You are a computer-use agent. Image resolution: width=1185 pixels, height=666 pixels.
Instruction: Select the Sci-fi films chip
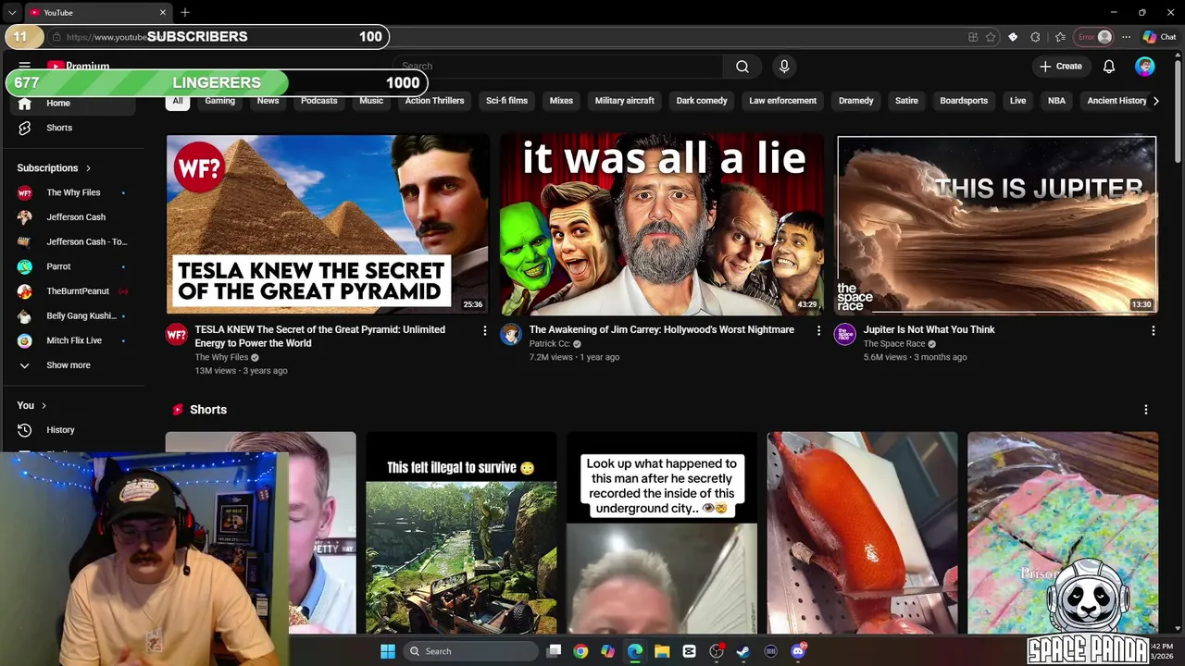[506, 101]
